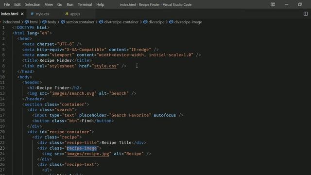Open the Terminal menu

click(85, 4)
